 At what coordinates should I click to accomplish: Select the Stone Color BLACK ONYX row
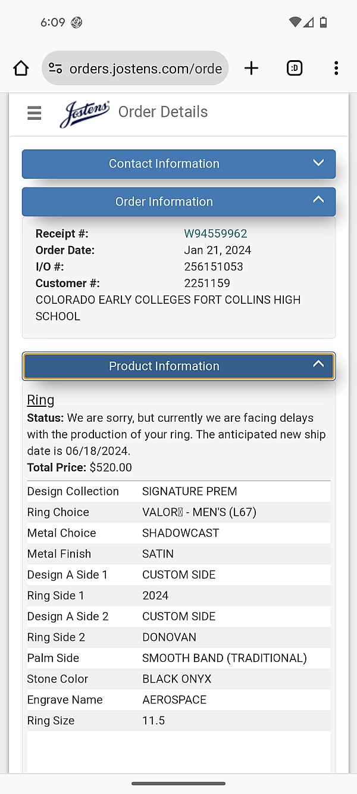click(x=178, y=679)
